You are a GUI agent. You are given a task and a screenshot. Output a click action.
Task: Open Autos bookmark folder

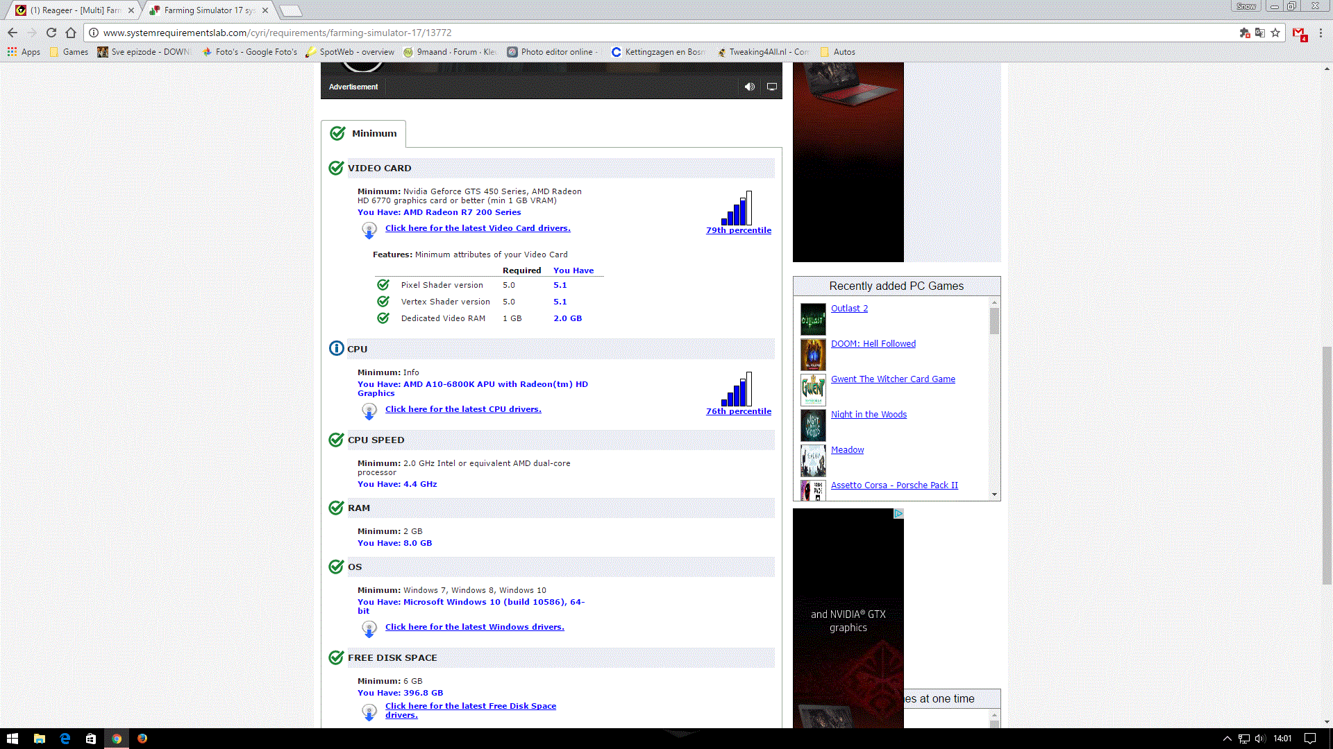(838, 52)
